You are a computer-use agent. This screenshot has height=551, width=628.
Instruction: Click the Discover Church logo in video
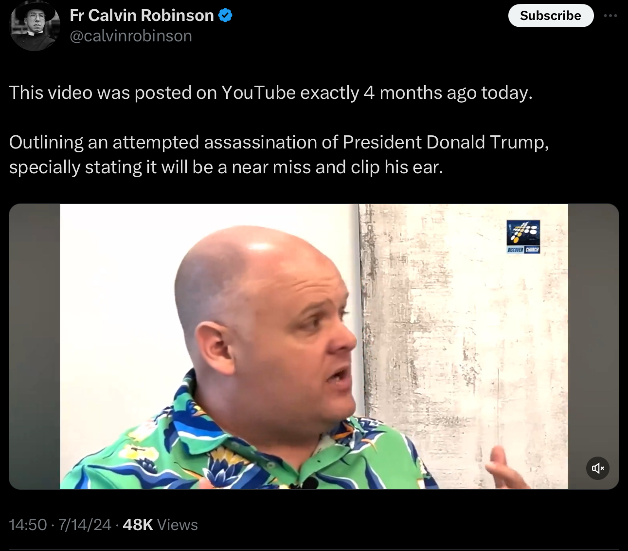(x=523, y=237)
